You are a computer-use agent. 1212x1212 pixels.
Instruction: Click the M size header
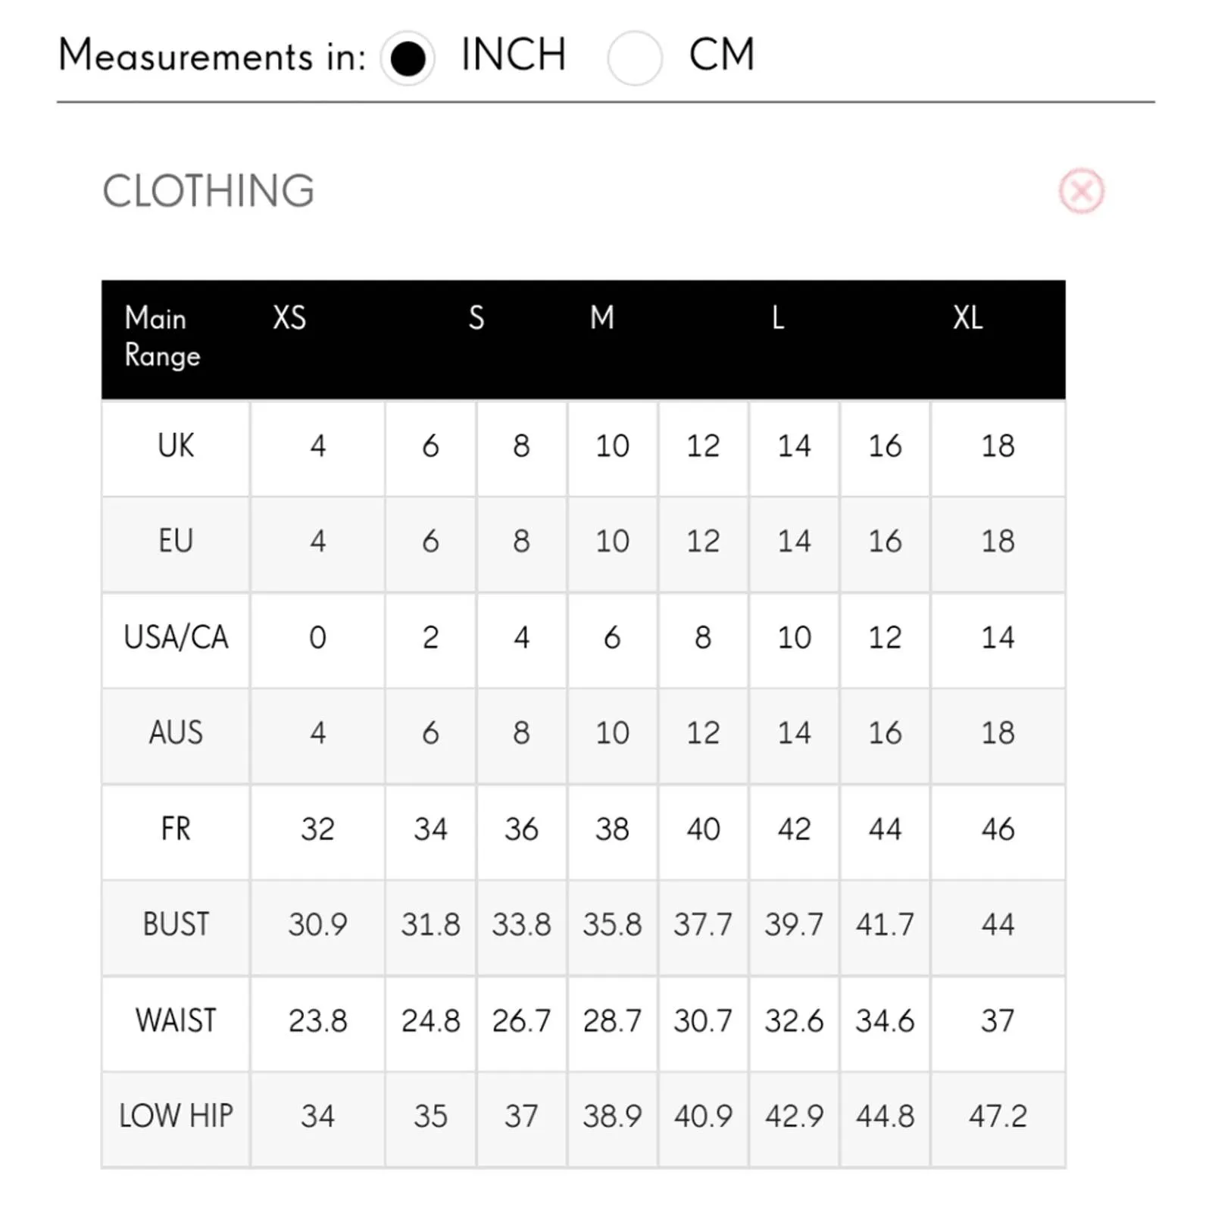(602, 317)
